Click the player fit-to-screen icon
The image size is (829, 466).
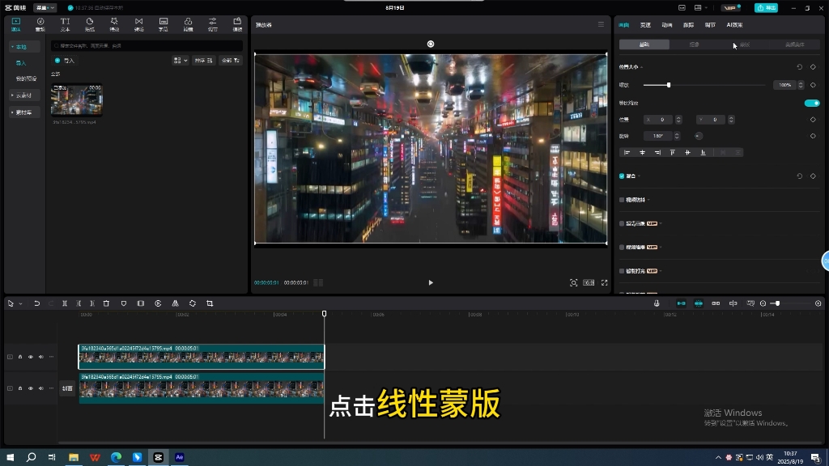point(573,282)
